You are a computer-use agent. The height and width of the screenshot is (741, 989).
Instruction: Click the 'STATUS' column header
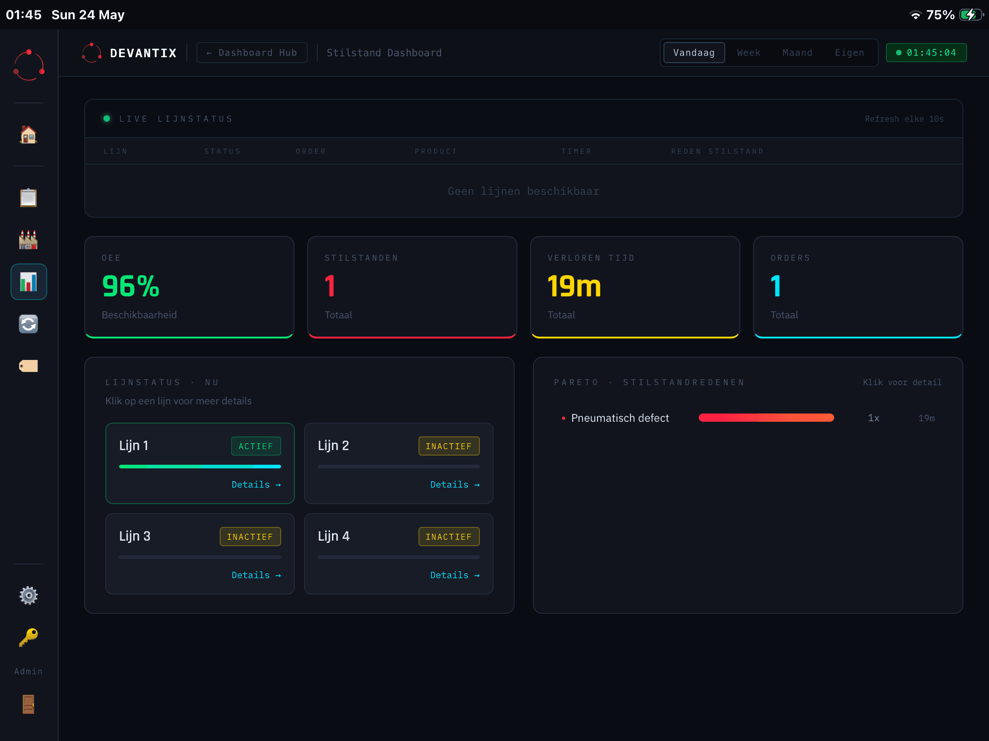223,151
